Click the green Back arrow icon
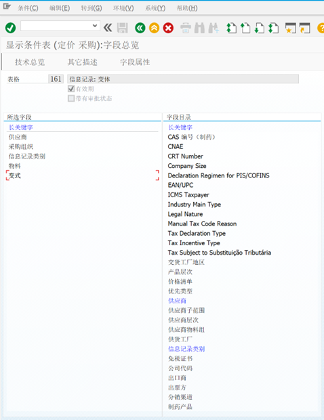324x420 pixels. [140, 28]
